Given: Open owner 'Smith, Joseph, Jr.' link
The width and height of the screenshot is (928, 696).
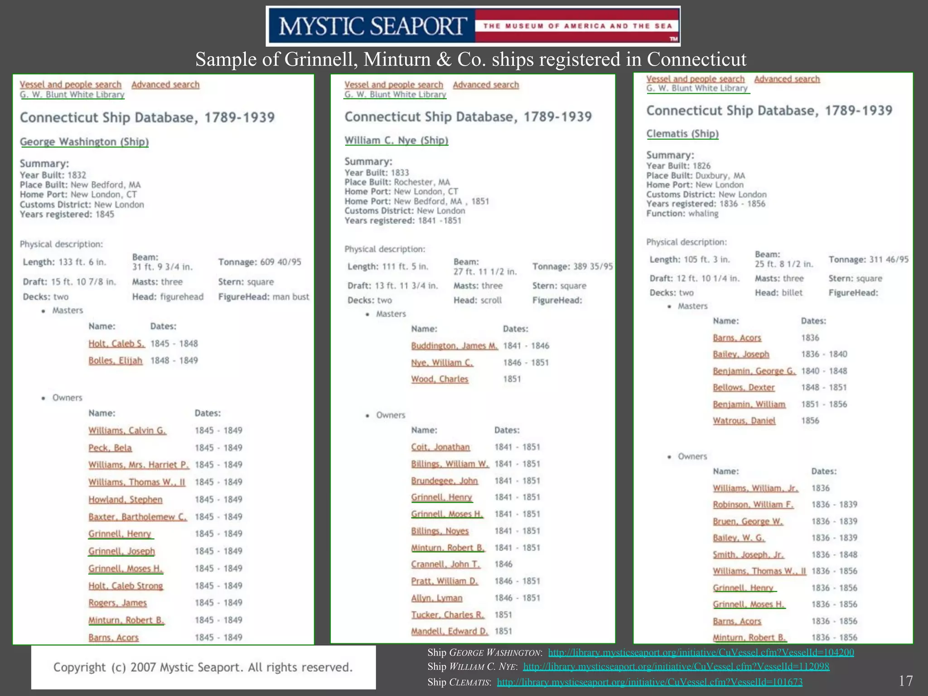Looking at the screenshot, I should coord(748,555).
